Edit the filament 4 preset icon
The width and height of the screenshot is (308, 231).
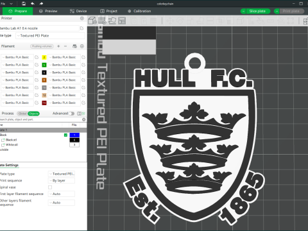coord(83,65)
